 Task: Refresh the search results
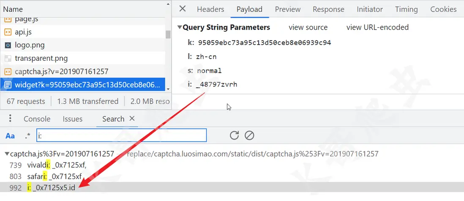(x=234, y=136)
